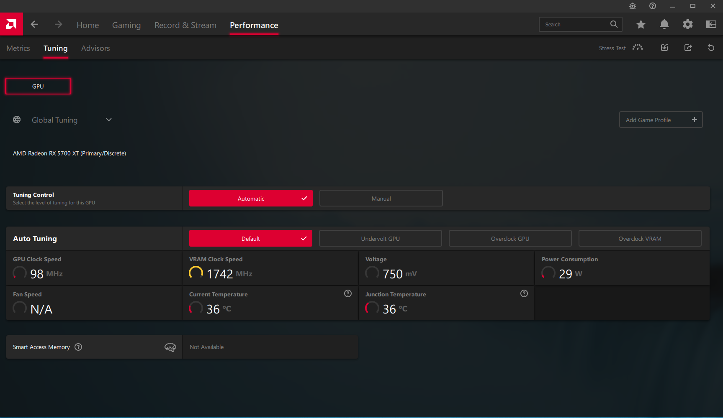Click the search magnifier icon

614,24
